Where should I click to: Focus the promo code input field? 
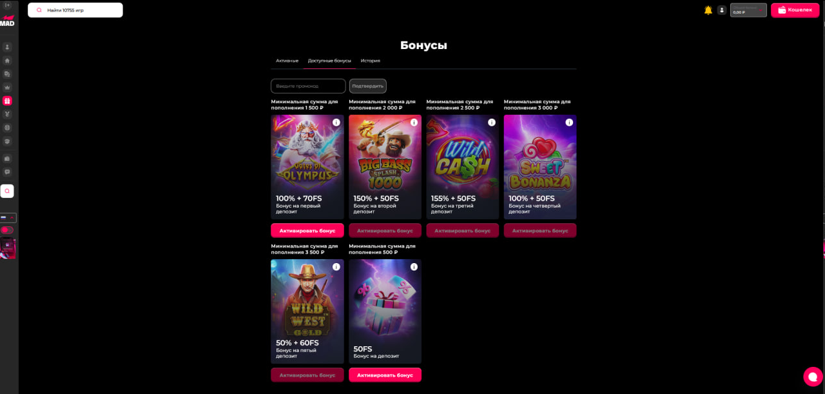308,86
